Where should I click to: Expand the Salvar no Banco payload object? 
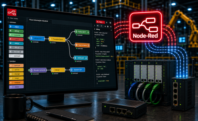[x=101, y=62]
